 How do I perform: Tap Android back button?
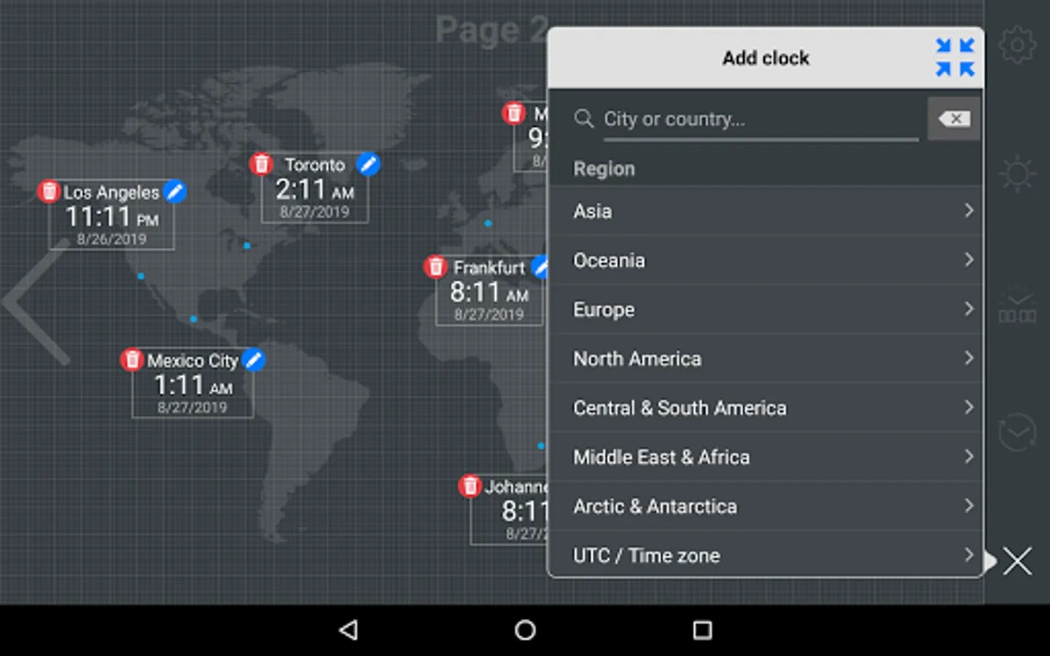tap(349, 630)
